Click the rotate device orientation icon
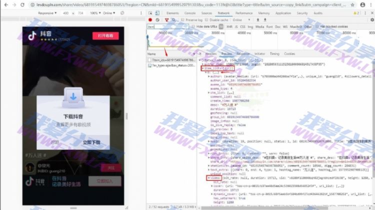This screenshot has width=375, height=210. [x=122, y=13]
